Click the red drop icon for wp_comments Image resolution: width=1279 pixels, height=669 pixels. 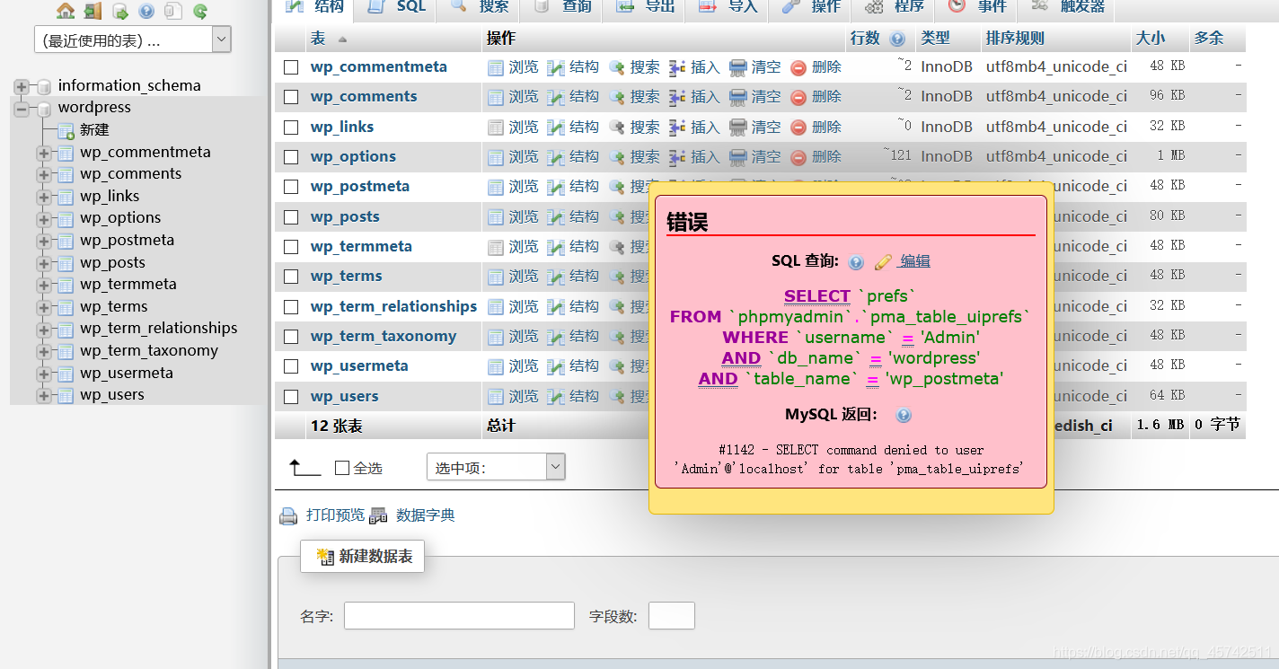click(x=798, y=97)
